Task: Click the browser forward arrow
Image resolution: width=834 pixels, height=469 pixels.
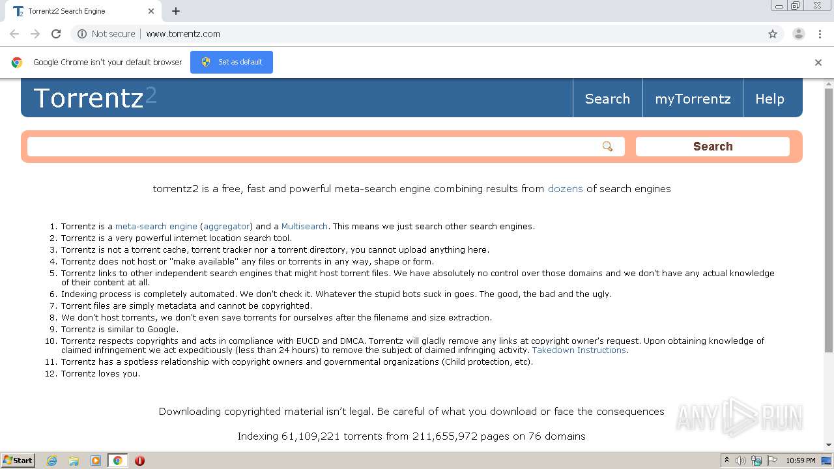Action: pos(35,34)
